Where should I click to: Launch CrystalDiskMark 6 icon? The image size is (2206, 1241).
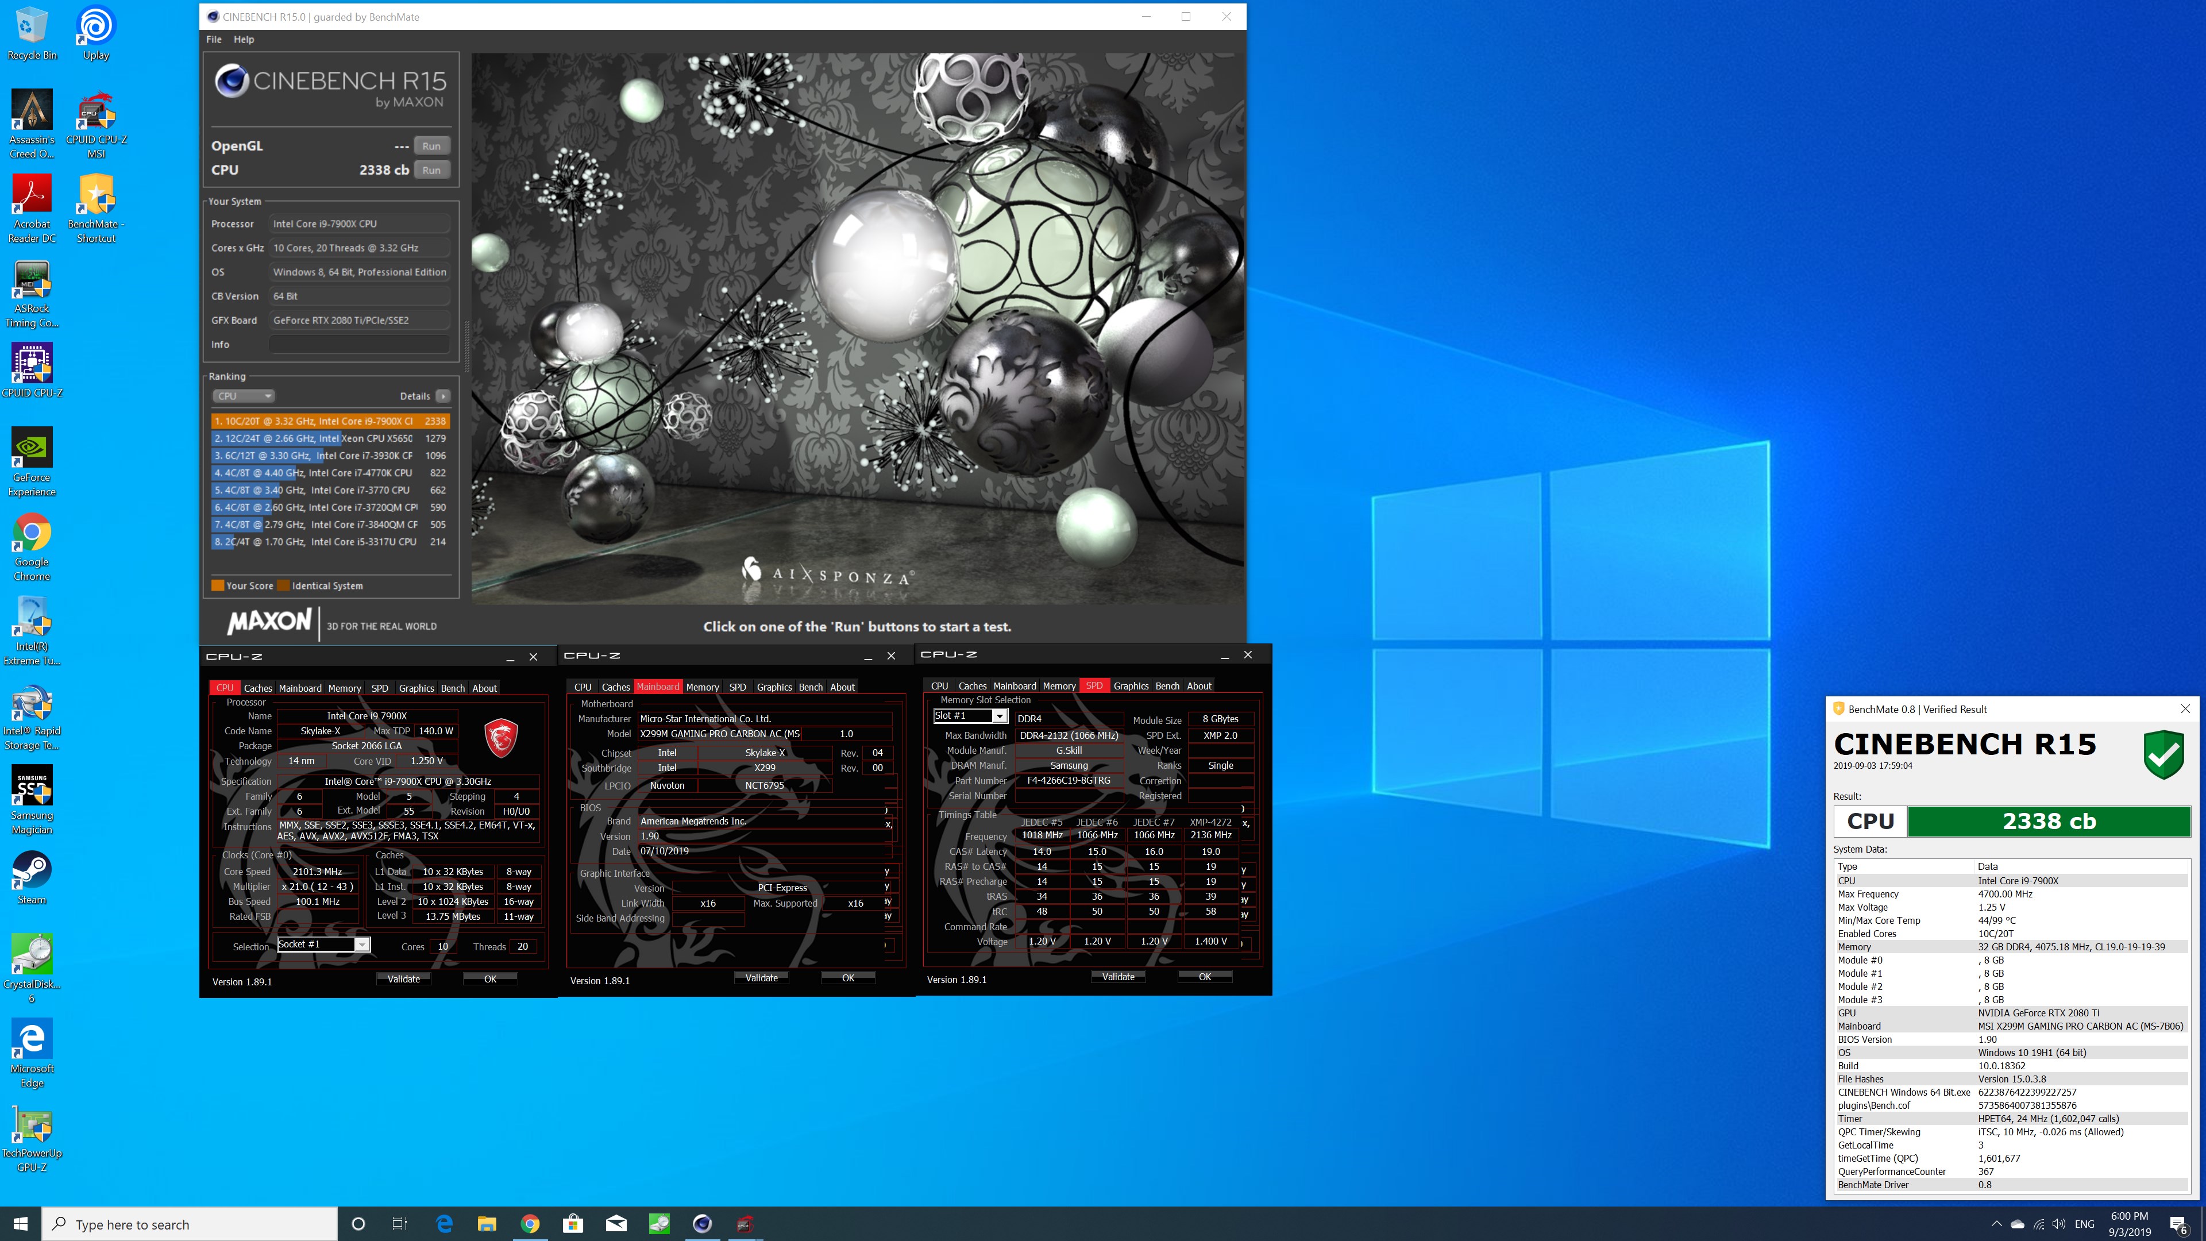pyautogui.click(x=32, y=969)
